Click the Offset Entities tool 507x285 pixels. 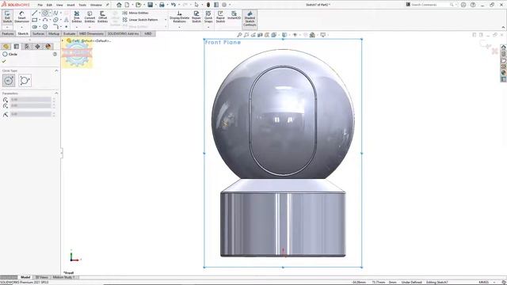tap(102, 17)
